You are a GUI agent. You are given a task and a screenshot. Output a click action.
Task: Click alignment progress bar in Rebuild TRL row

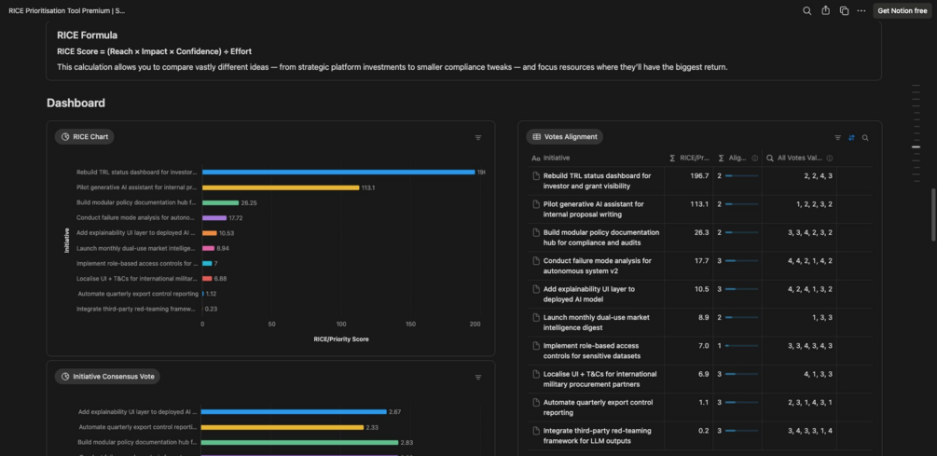tap(741, 175)
